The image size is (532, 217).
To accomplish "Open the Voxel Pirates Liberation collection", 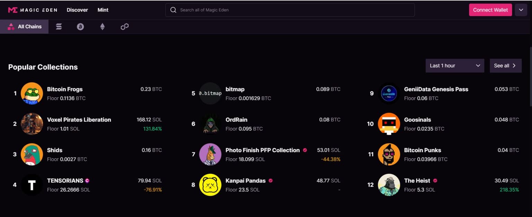I will click(79, 120).
